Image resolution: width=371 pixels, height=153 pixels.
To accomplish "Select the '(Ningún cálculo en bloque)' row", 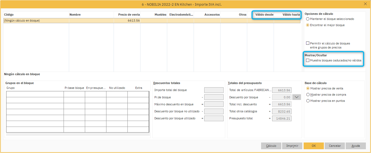I will click(x=36, y=20).
